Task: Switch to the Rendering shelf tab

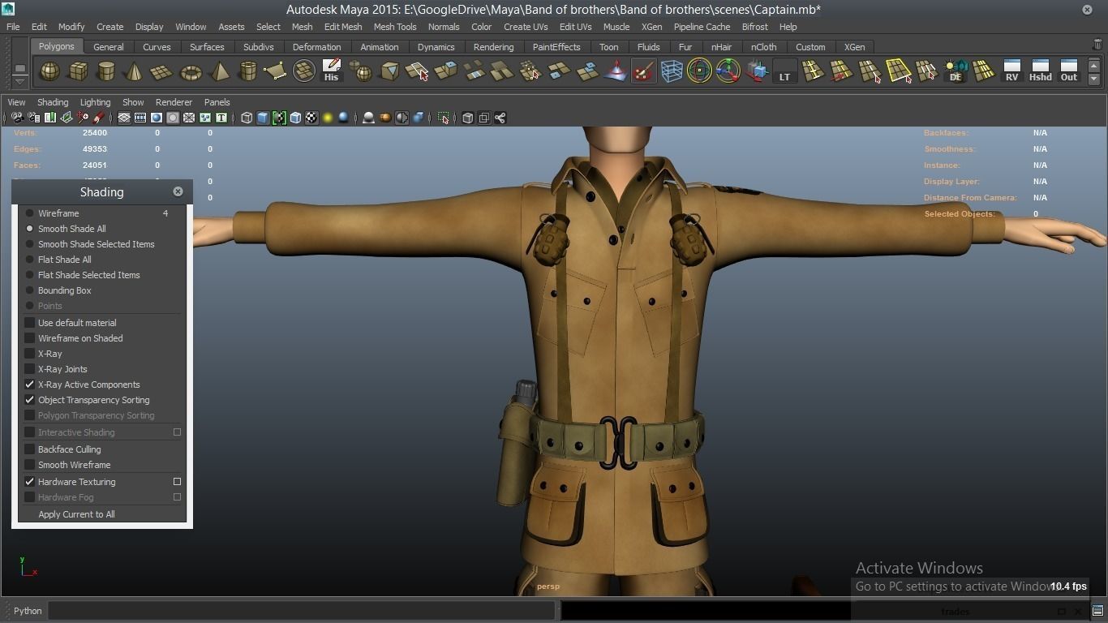Action: [x=493, y=47]
